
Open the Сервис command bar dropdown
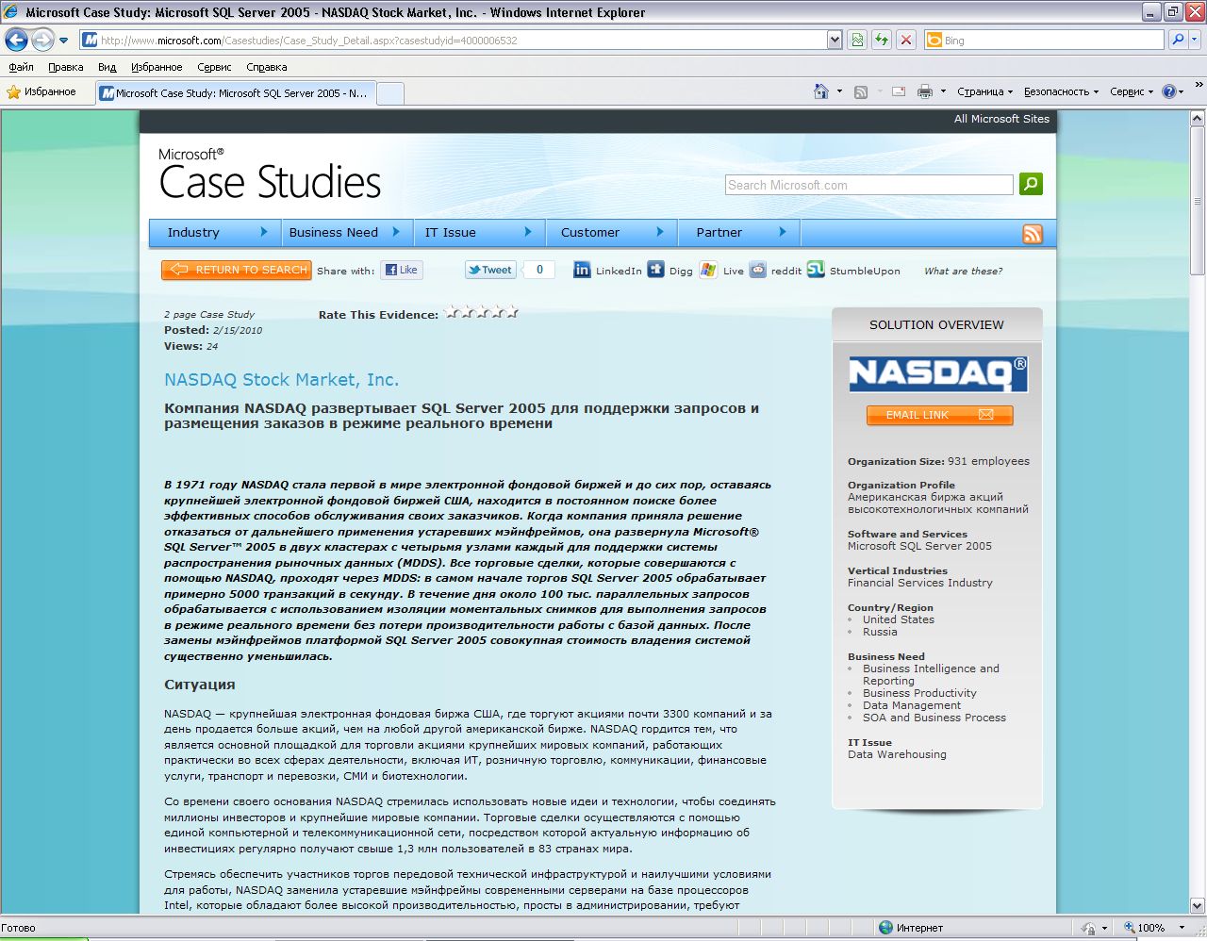(x=1132, y=91)
